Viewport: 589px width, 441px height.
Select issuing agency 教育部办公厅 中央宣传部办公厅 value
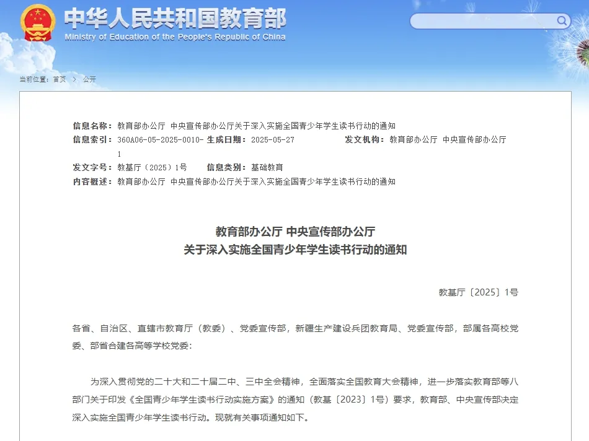click(448, 139)
